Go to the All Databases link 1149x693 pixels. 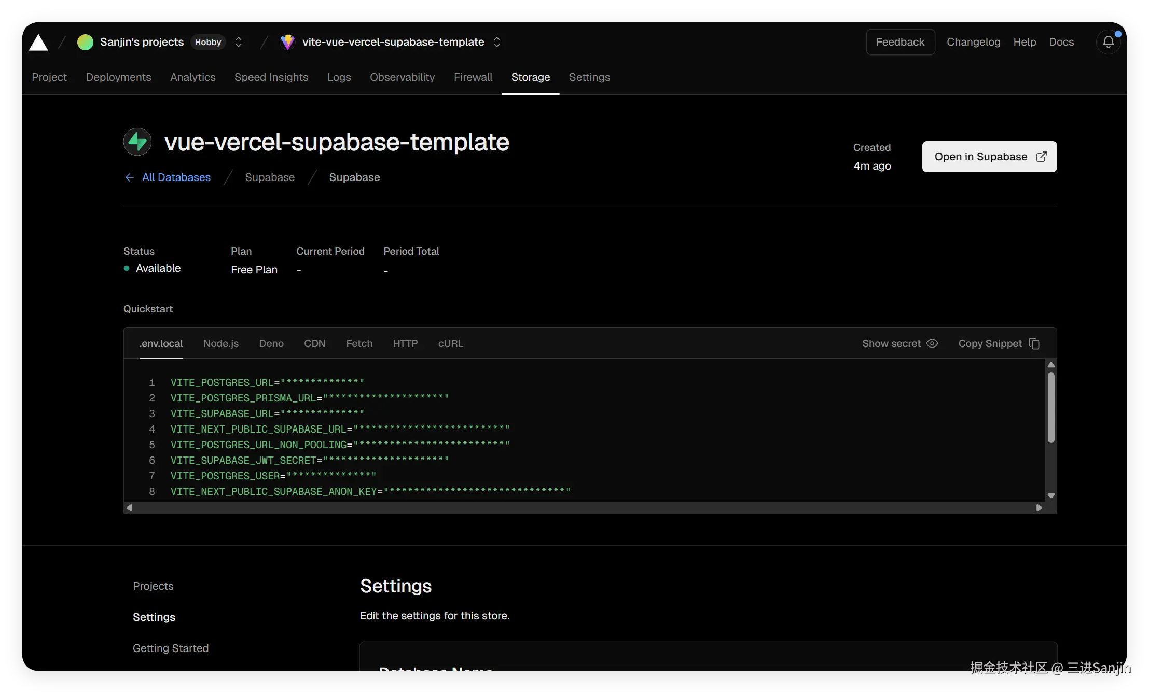[176, 177]
